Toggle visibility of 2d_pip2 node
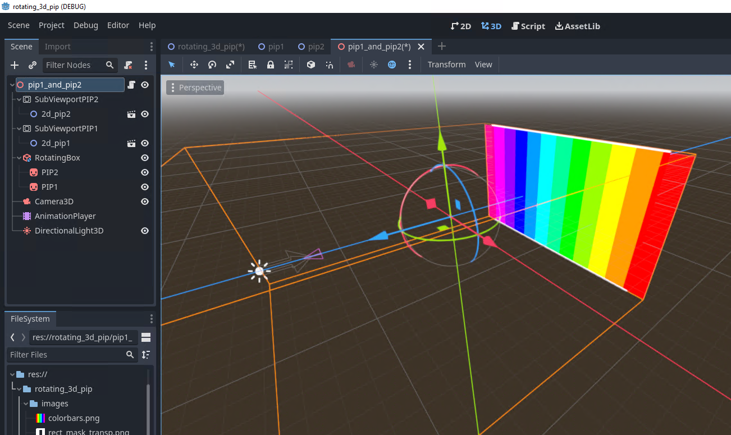 [145, 114]
